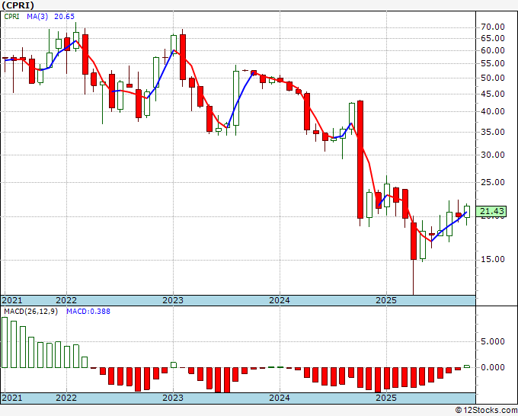Click 2025 on the MACD timeline
The image size is (518, 416).
[x=386, y=398]
